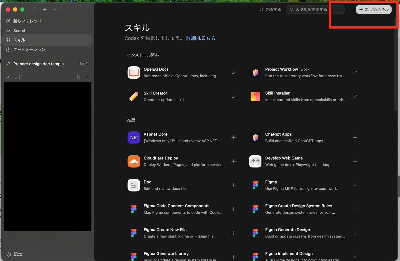Toggle the Project Workflow installed checkmark

point(355,72)
